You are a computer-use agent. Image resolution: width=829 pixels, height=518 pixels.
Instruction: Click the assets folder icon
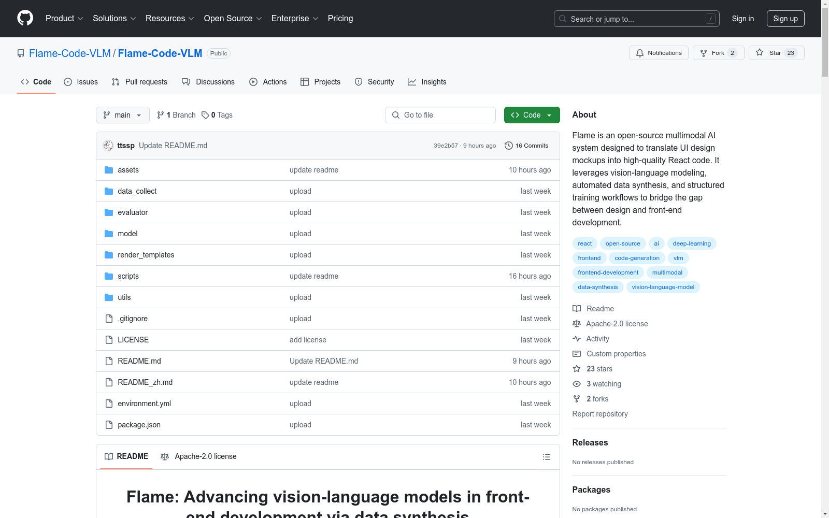coord(109,170)
